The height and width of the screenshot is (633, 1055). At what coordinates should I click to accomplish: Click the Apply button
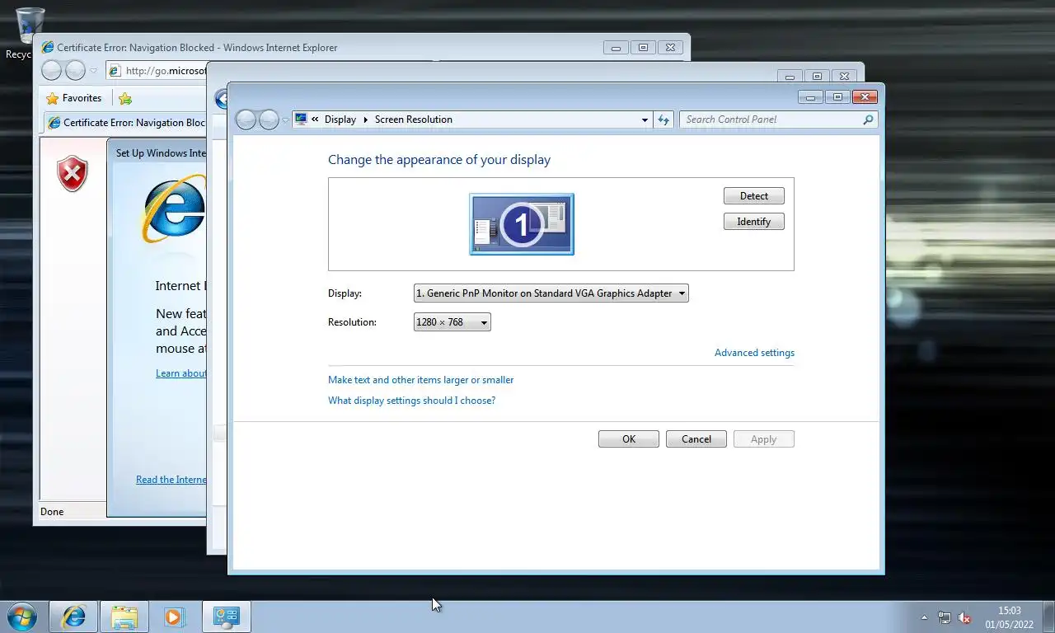tap(763, 439)
